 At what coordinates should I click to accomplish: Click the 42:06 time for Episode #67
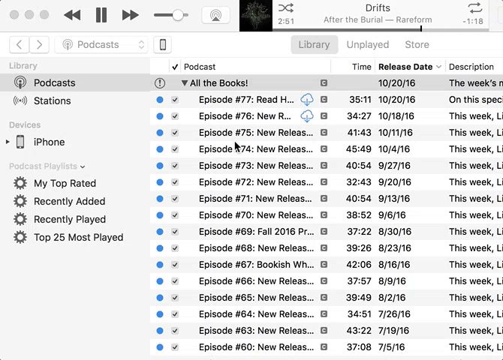click(358, 265)
